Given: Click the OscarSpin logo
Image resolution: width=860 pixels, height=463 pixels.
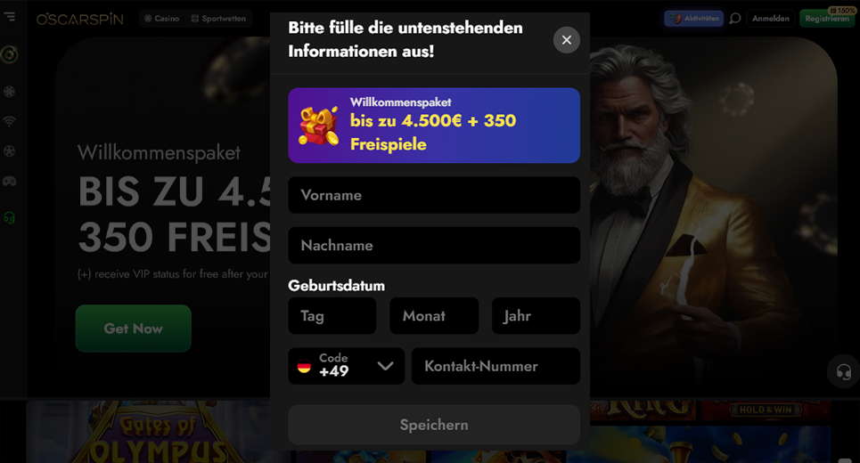Looking at the screenshot, I should tap(80, 19).
